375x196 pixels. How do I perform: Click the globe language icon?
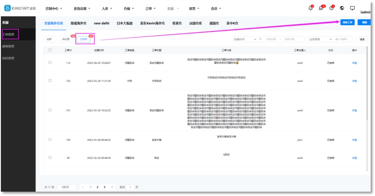[x=342, y=8]
